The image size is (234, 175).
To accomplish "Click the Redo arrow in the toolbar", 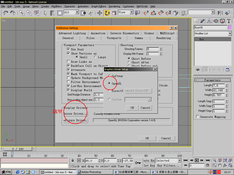I will click(13, 13).
